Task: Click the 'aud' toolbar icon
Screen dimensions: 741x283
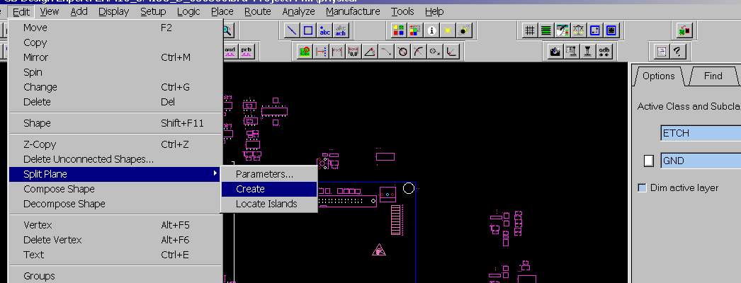Action: click(230, 50)
